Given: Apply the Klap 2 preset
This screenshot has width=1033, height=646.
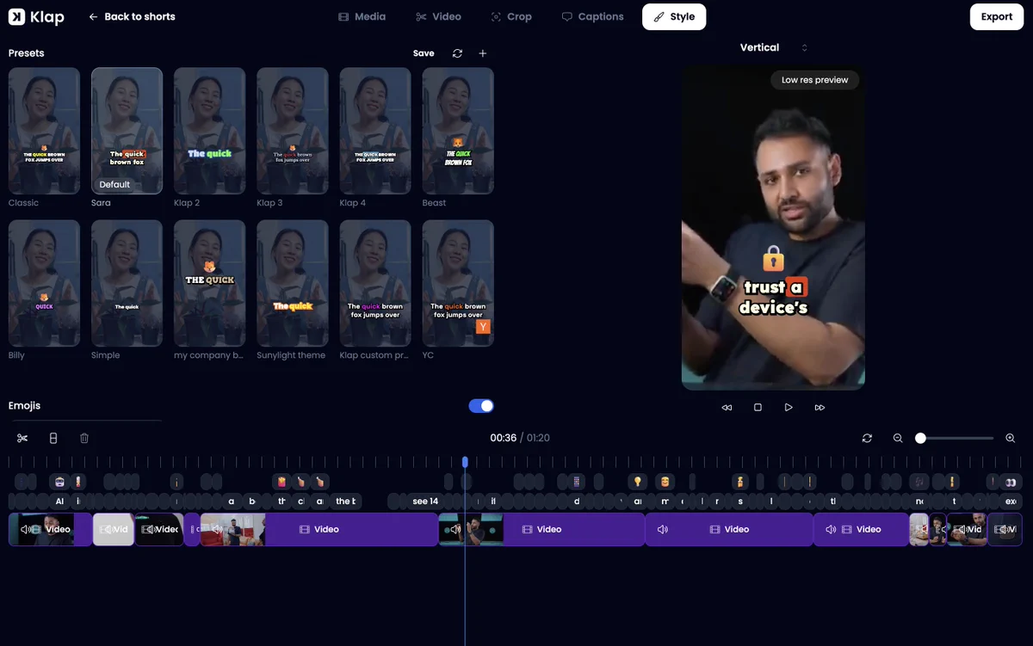Looking at the screenshot, I should tap(209, 131).
